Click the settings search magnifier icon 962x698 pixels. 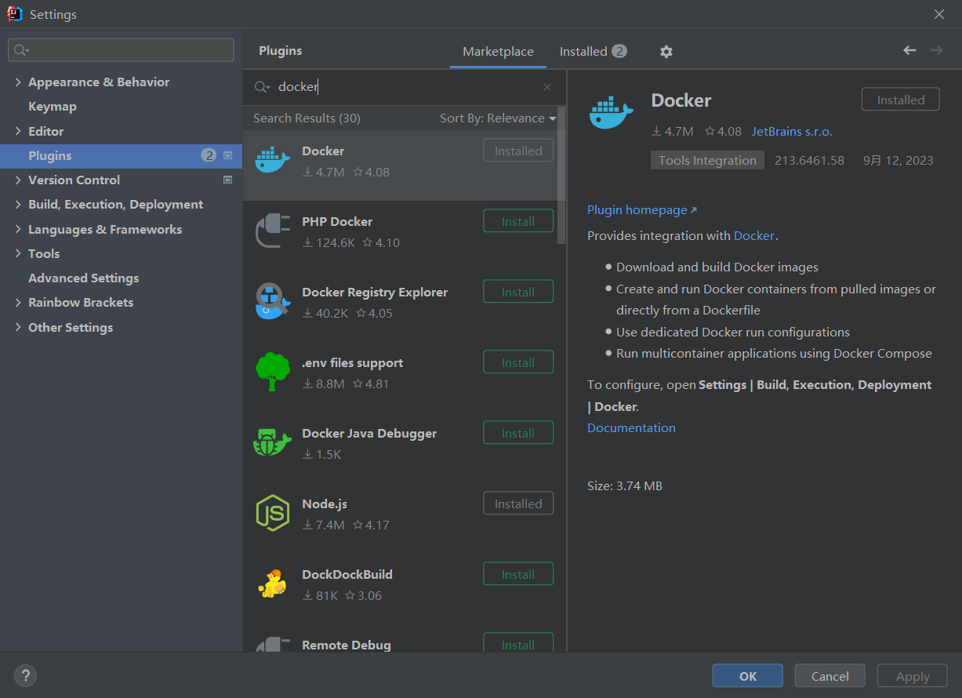[x=21, y=50]
